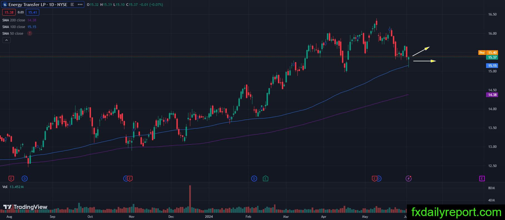Click the Dec label on the time axis

(171, 217)
